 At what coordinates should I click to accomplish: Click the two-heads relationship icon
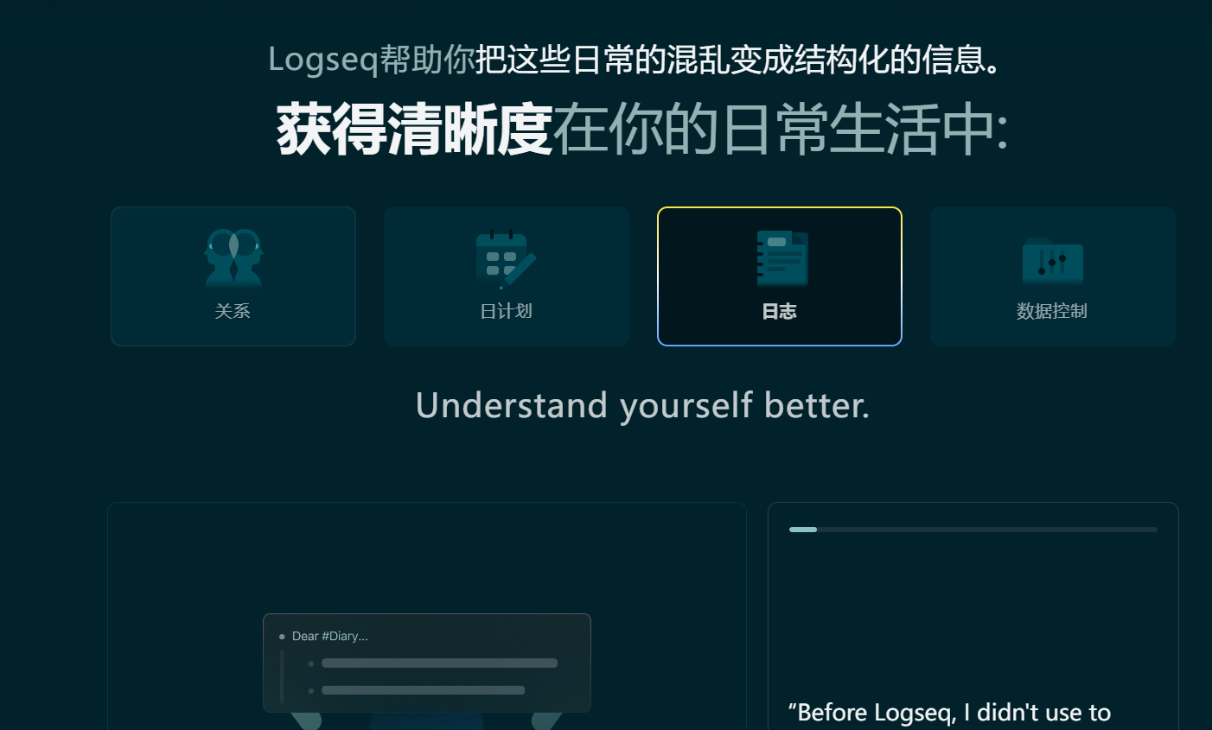click(233, 257)
